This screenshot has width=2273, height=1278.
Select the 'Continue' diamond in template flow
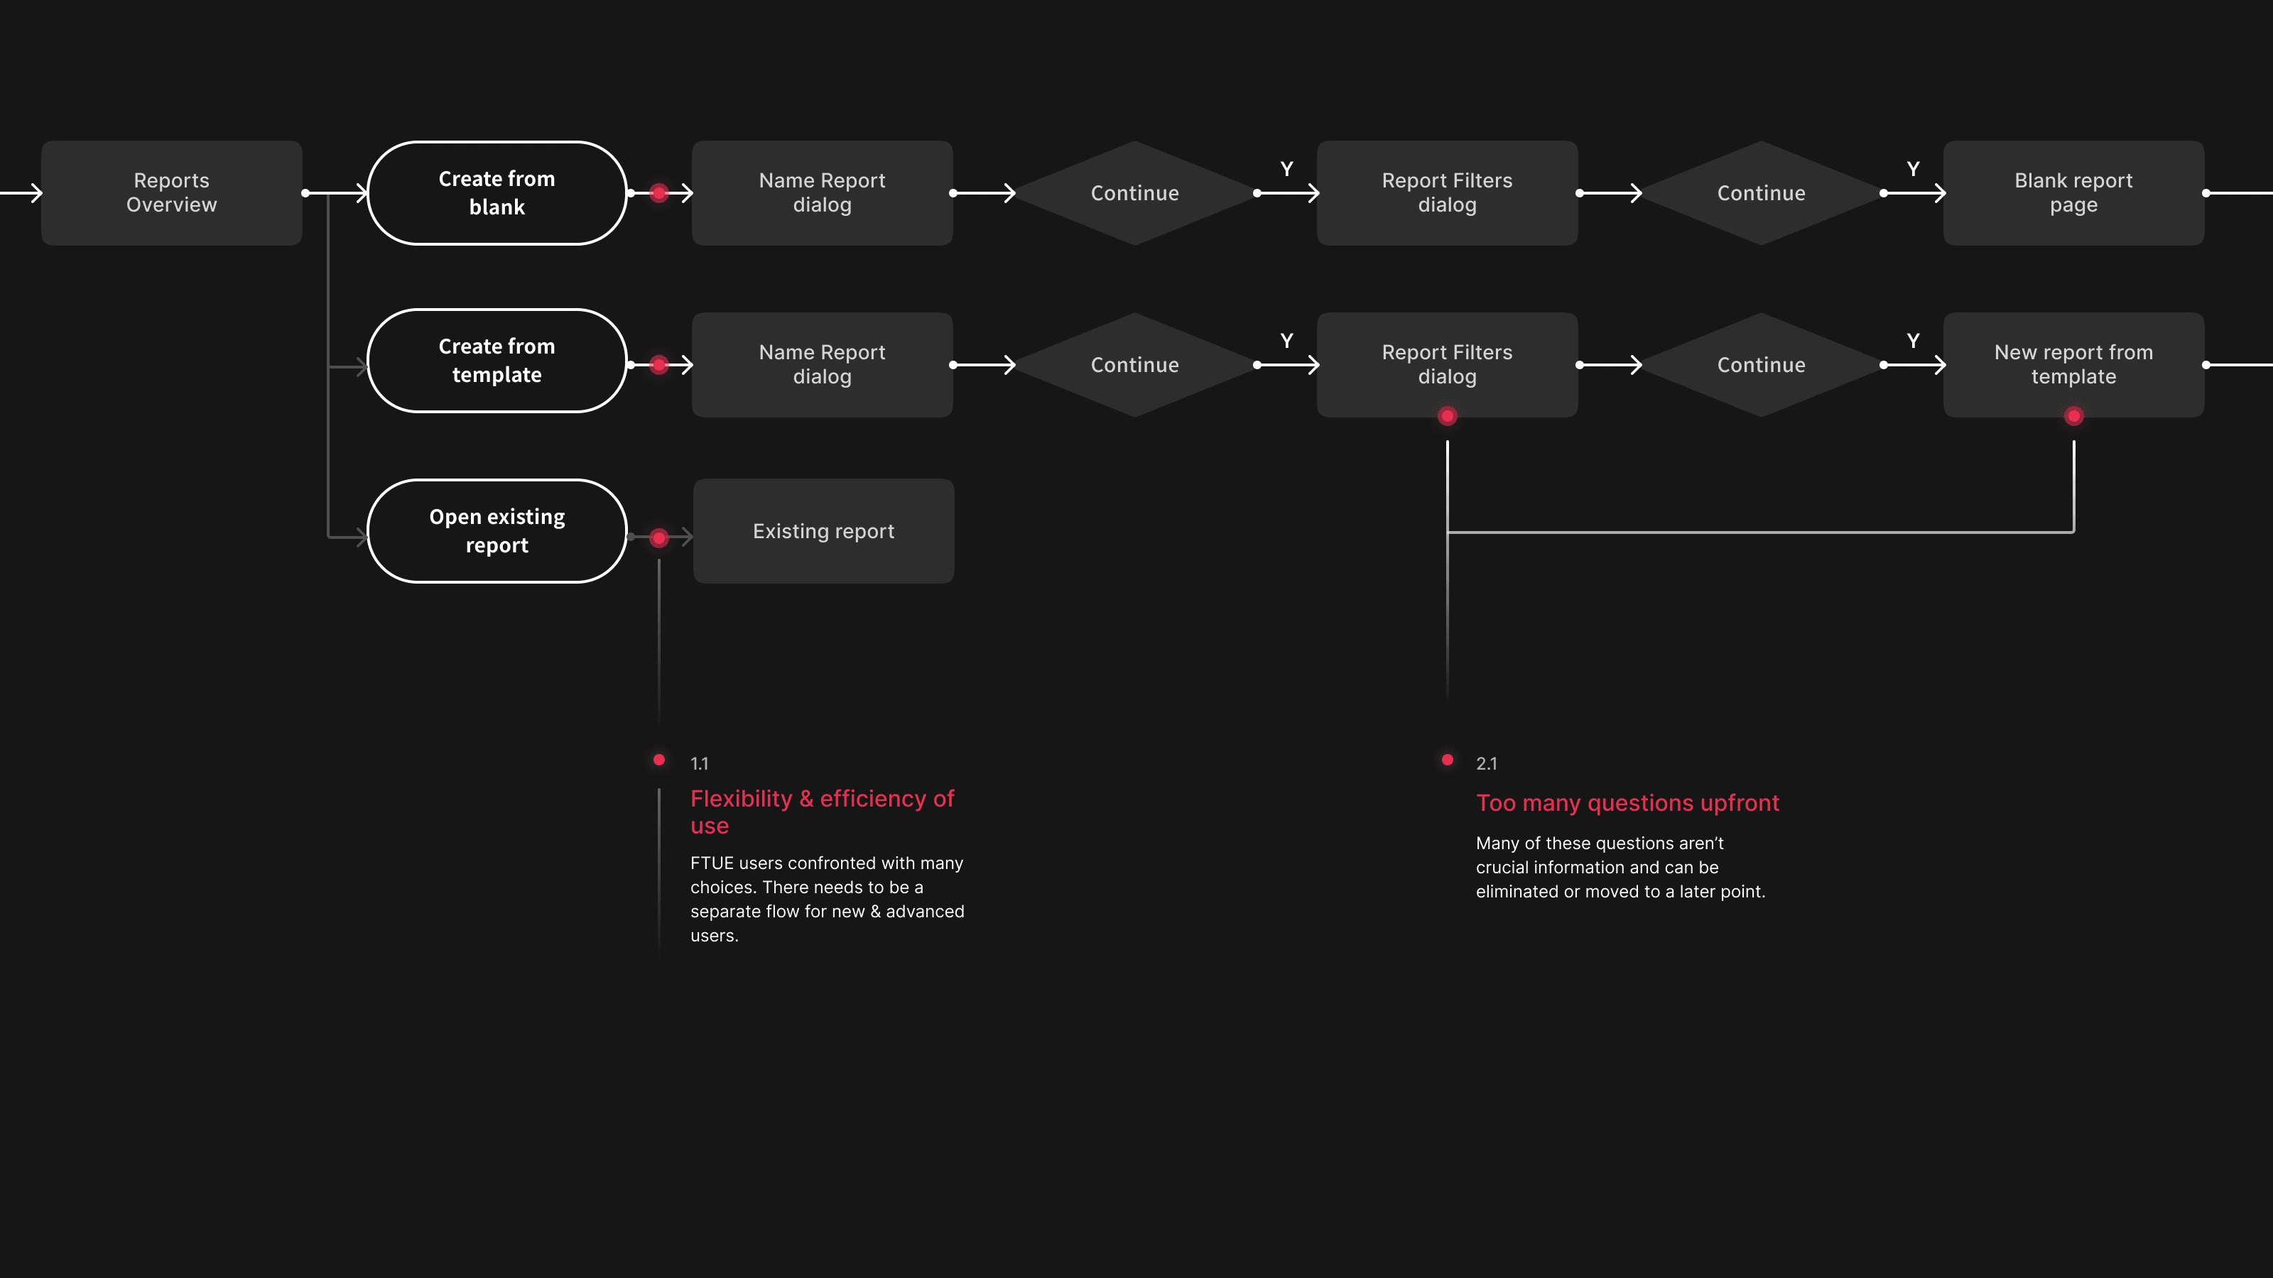coord(1135,364)
